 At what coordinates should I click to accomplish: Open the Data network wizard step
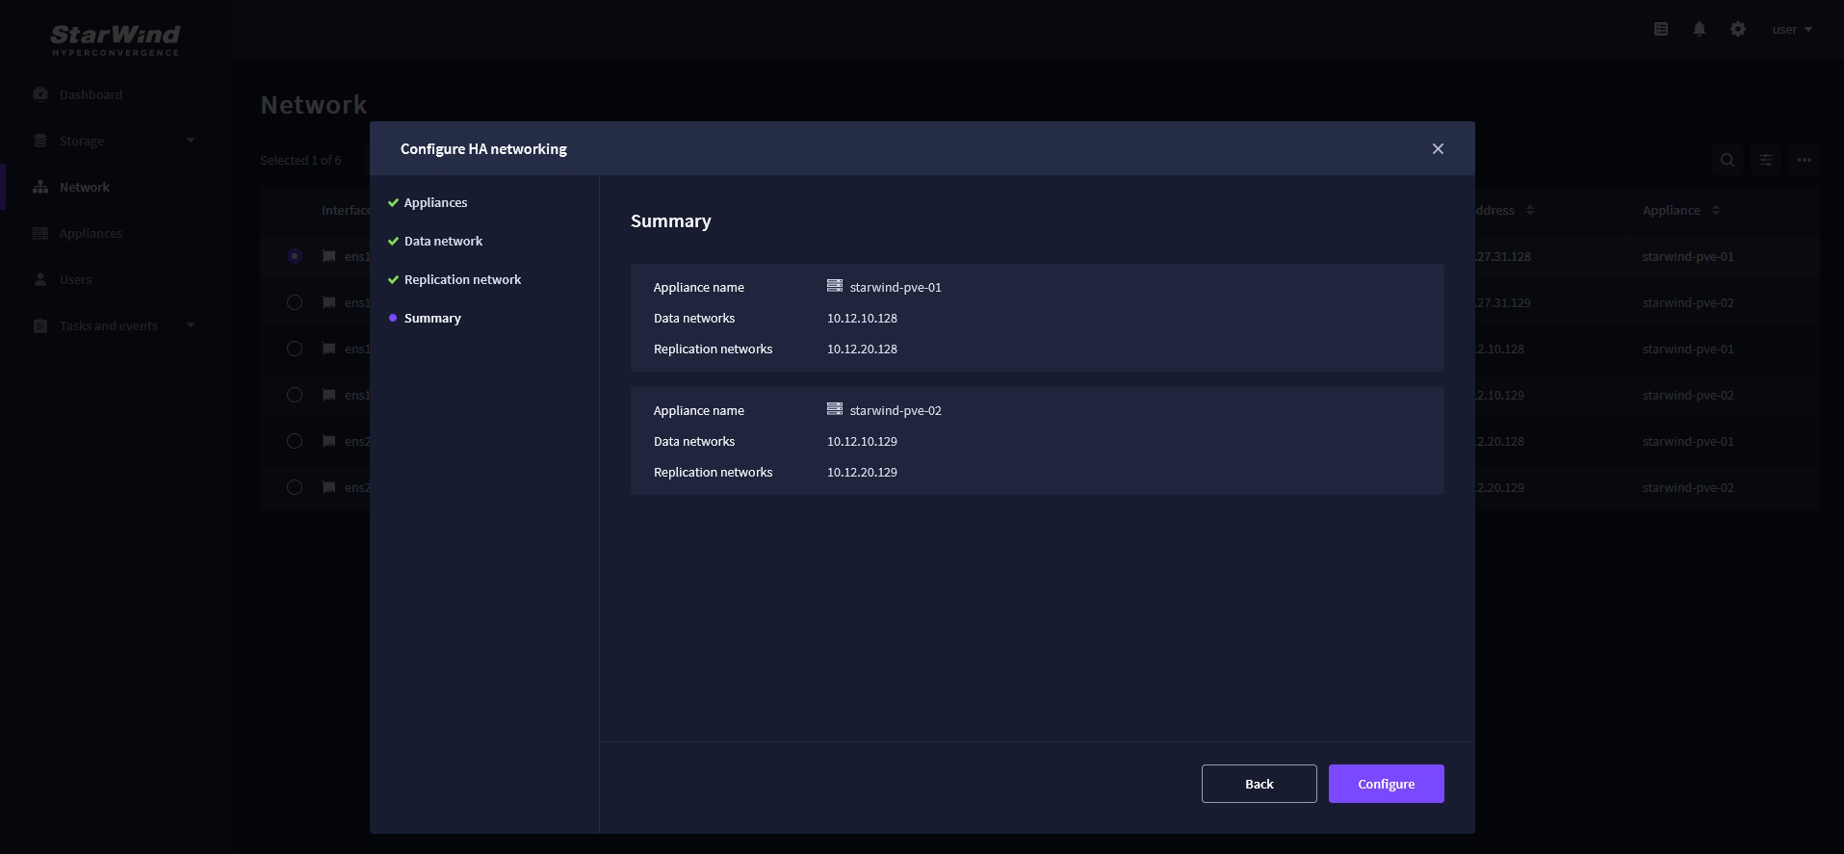click(443, 241)
